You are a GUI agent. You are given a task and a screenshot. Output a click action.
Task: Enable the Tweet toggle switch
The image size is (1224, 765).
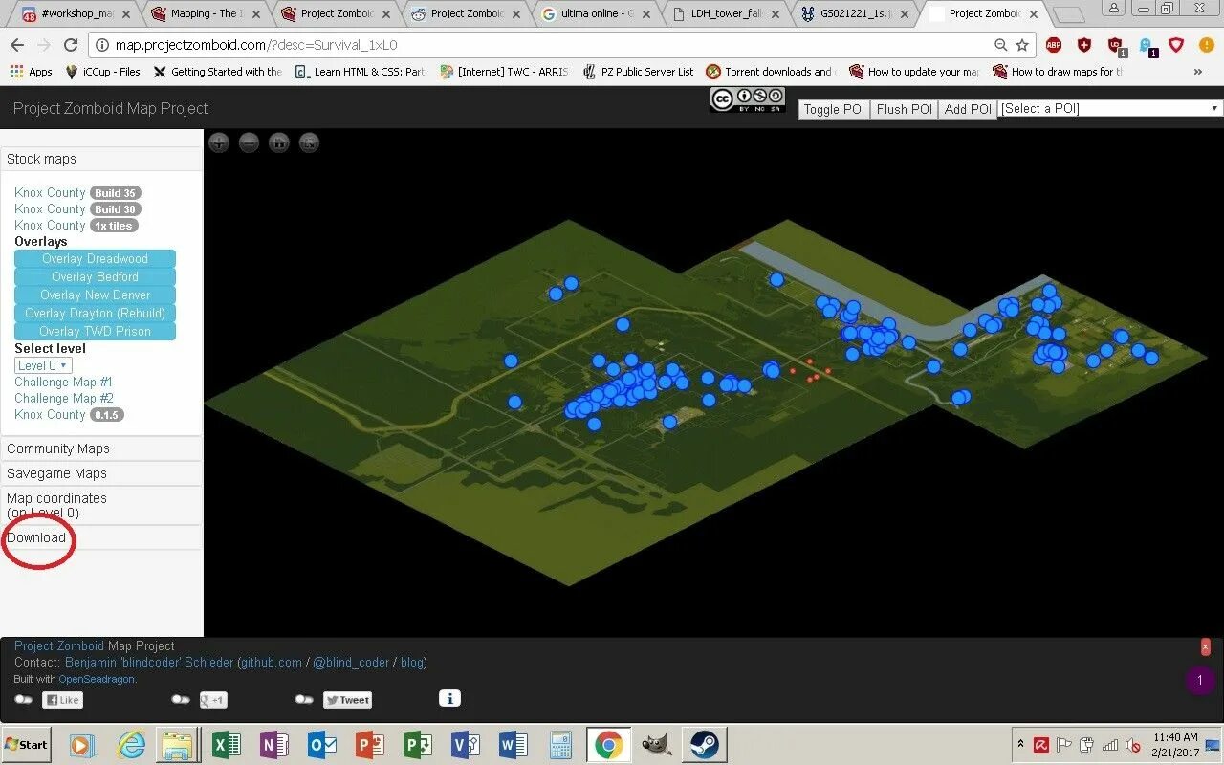(304, 700)
